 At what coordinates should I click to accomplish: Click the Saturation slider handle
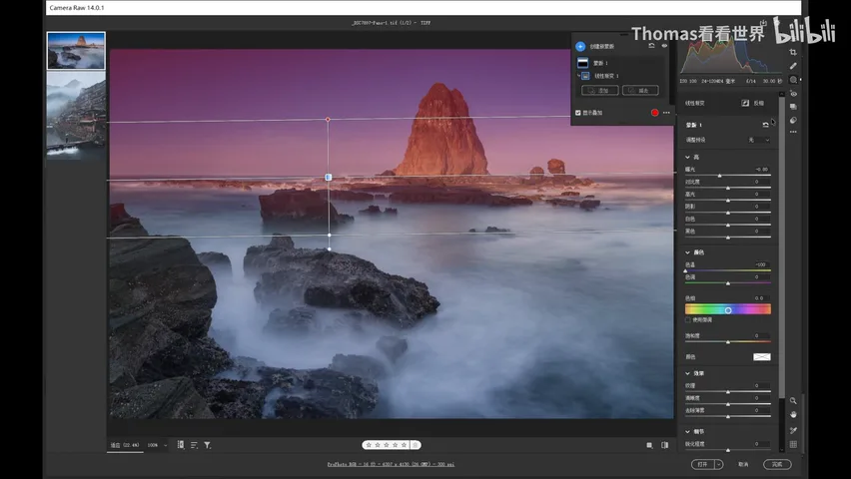pos(728,341)
